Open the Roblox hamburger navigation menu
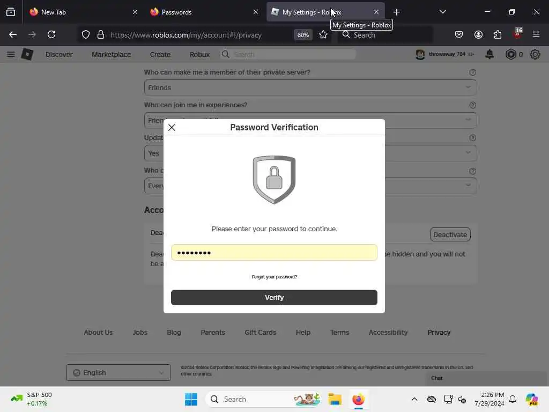This screenshot has height=412, width=549. coord(11,54)
